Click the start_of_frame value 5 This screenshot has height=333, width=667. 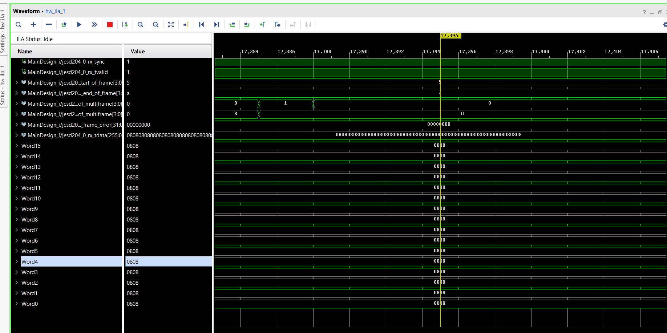(x=128, y=83)
